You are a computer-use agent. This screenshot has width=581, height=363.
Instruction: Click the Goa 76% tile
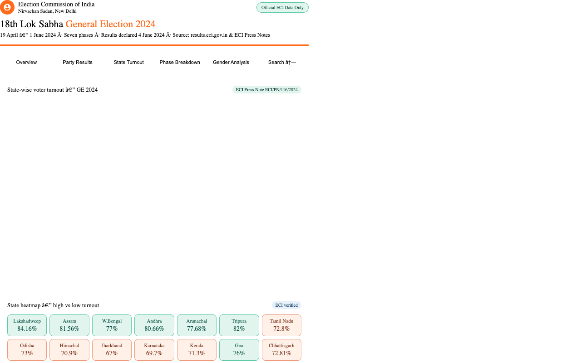[x=239, y=350]
